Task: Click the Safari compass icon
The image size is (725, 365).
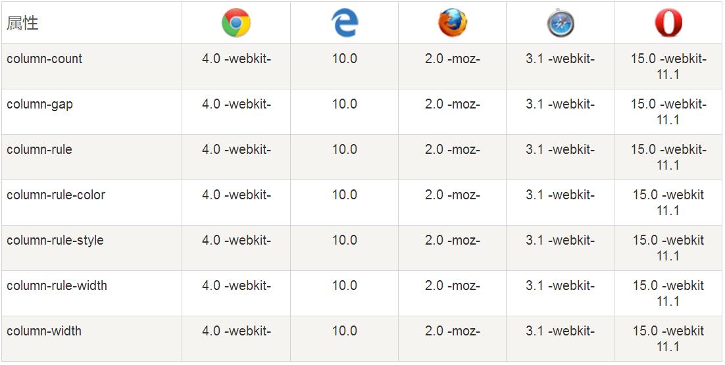Action: click(561, 23)
